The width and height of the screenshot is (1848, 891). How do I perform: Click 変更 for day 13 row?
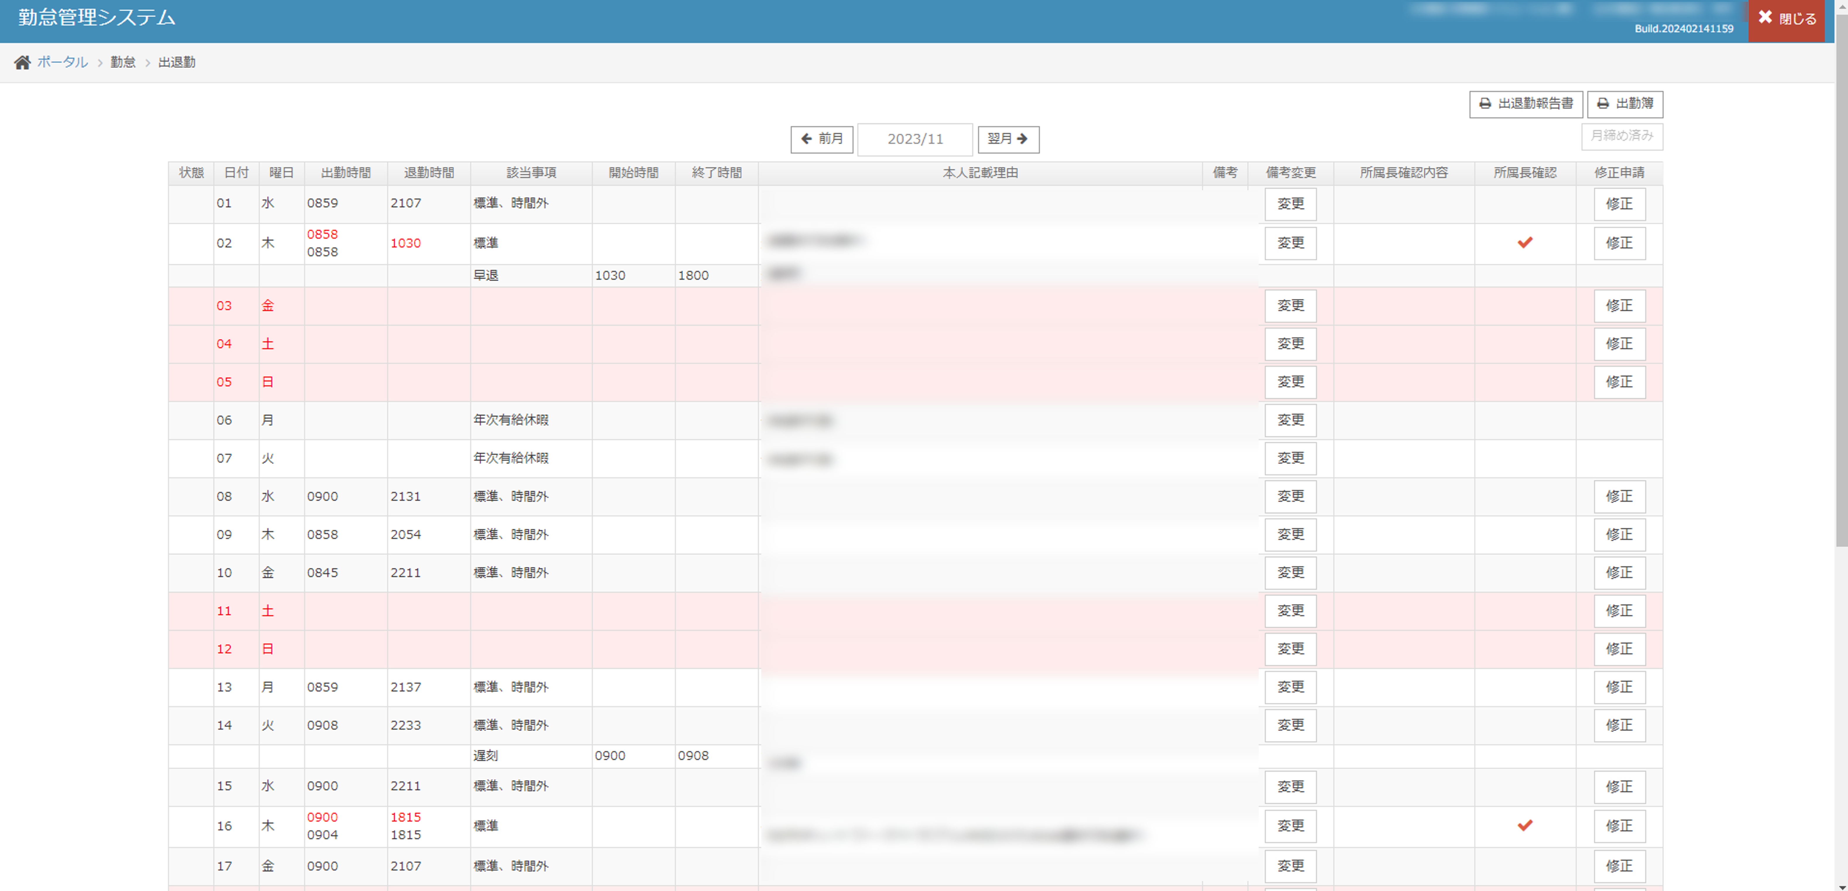(x=1291, y=688)
